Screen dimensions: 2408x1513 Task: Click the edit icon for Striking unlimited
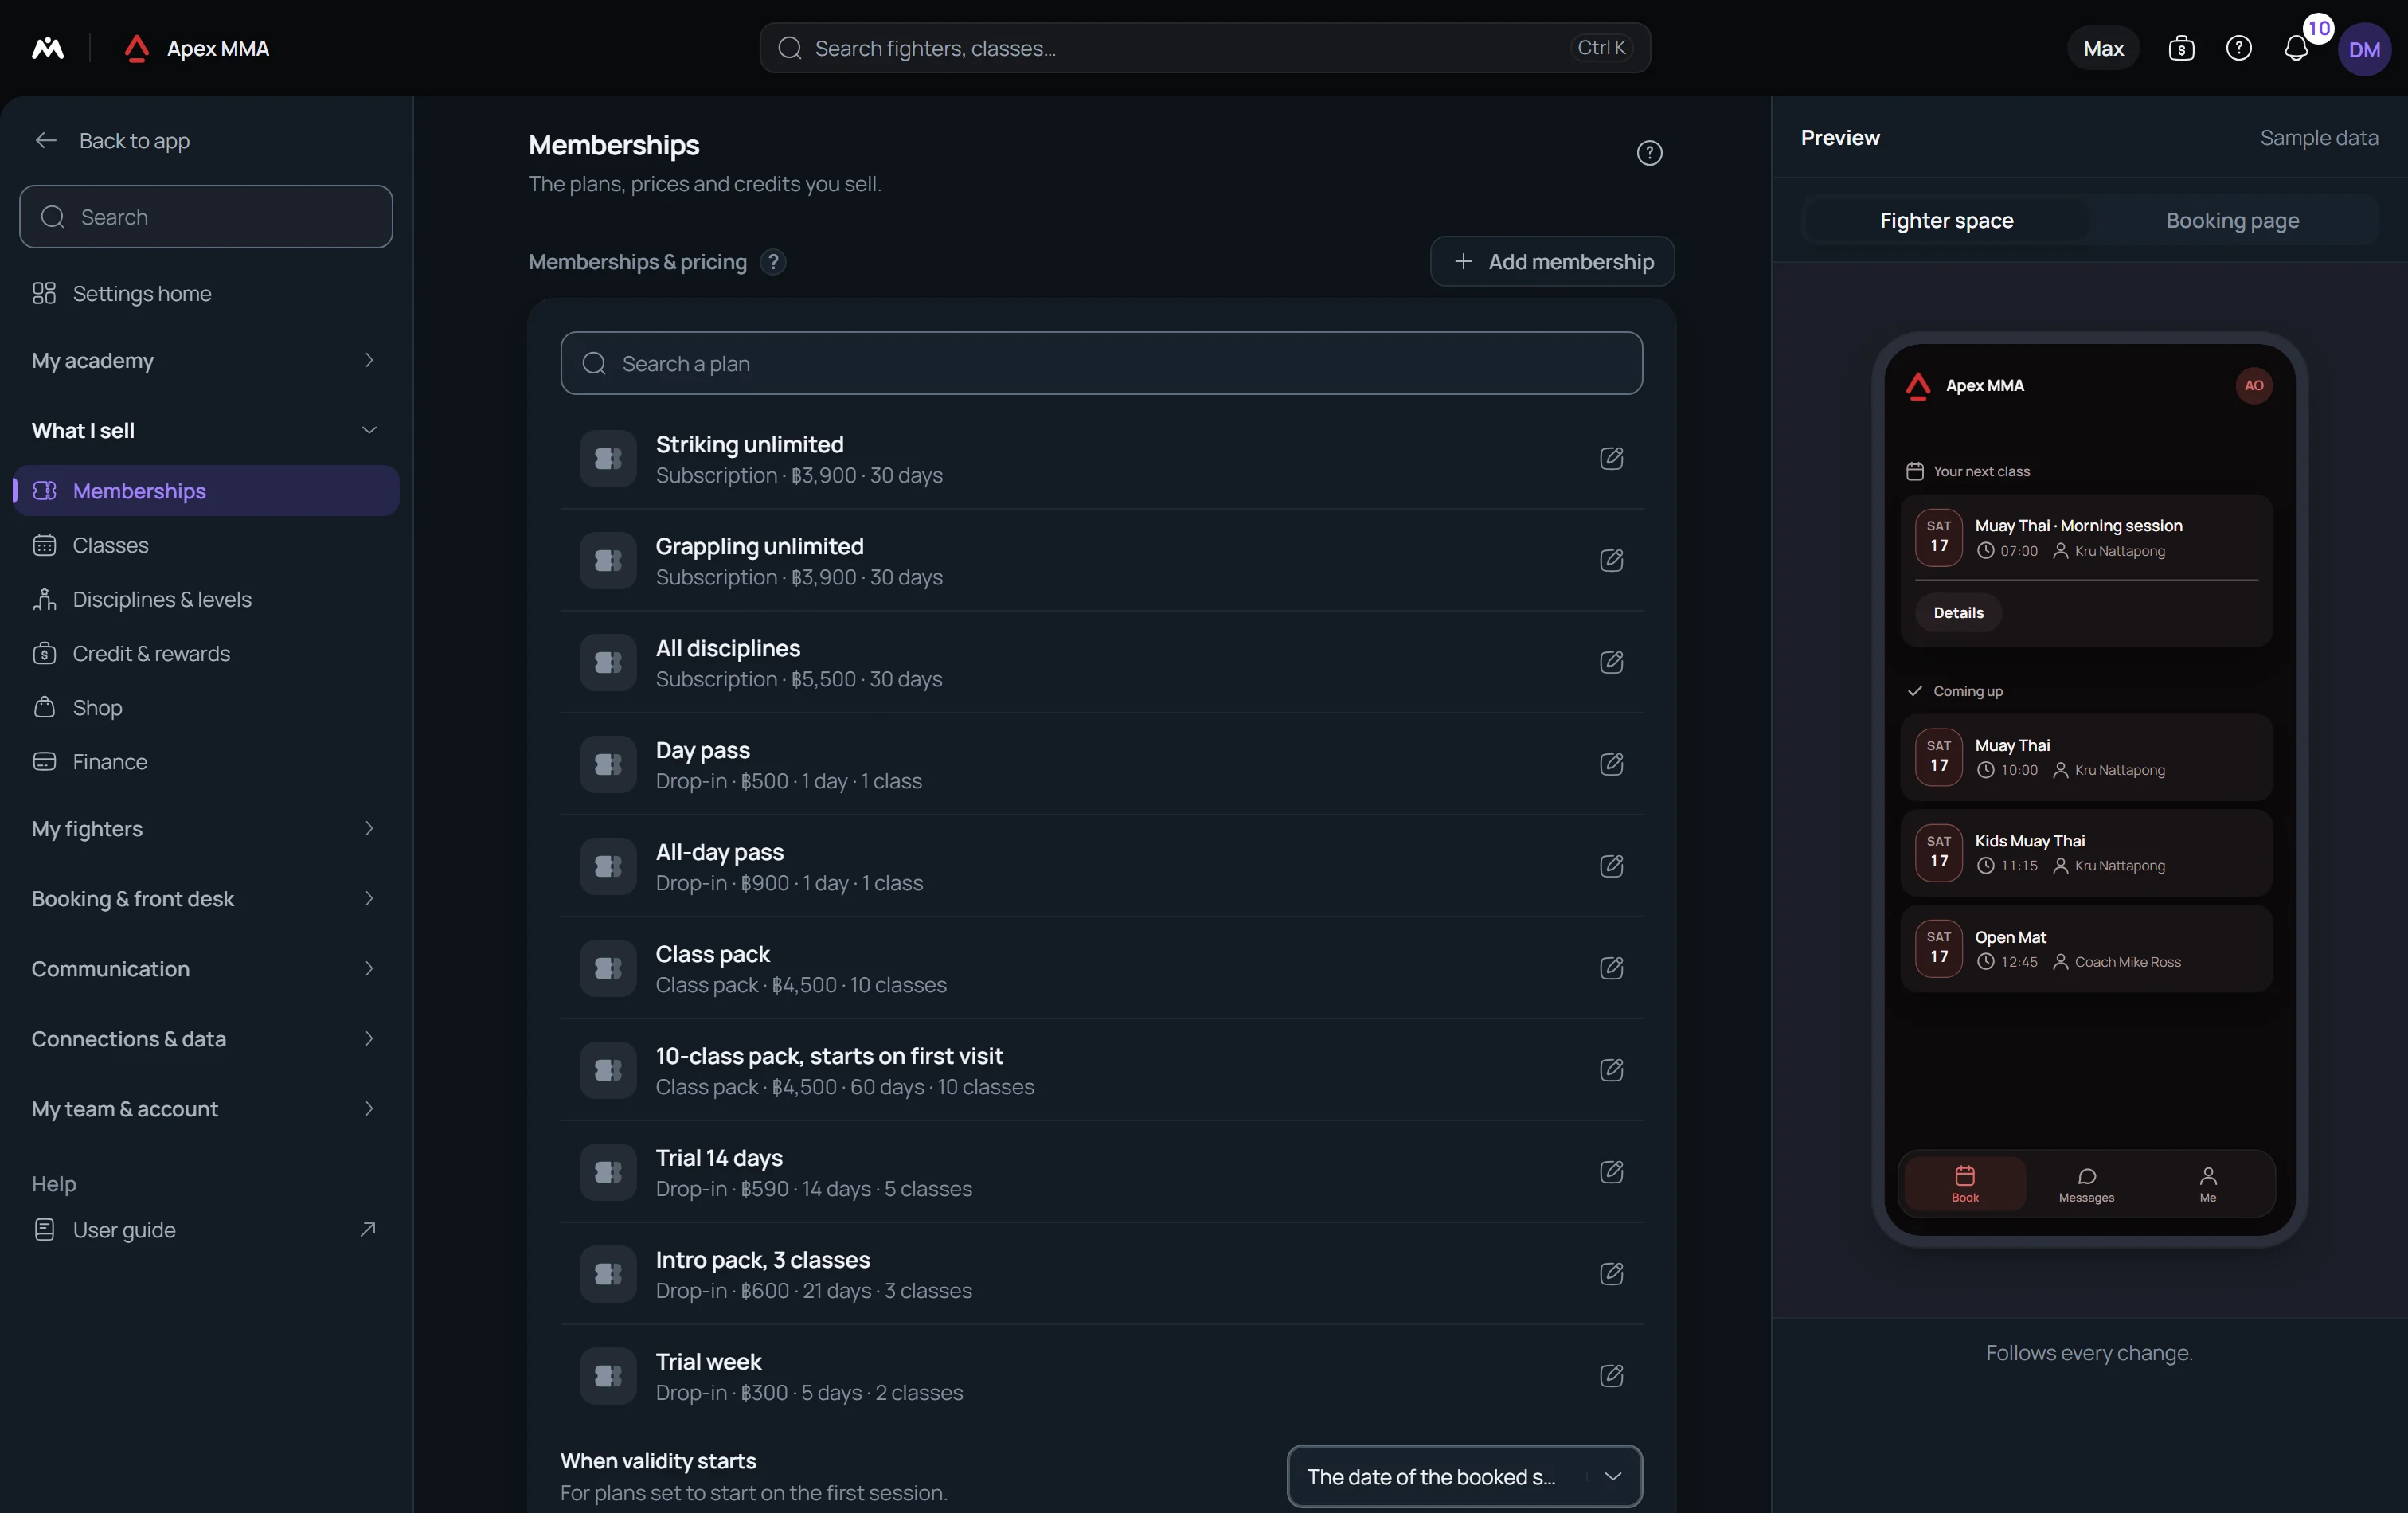pyautogui.click(x=1611, y=458)
